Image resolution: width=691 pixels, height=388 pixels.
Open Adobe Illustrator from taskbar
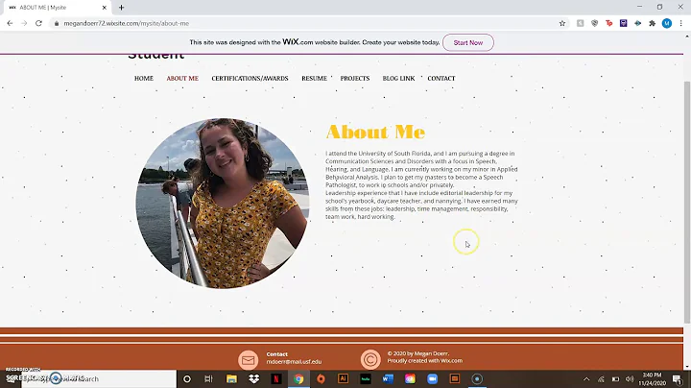(343, 378)
